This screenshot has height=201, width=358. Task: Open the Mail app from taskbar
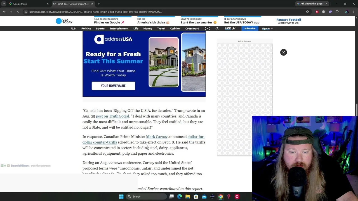tap(204, 197)
